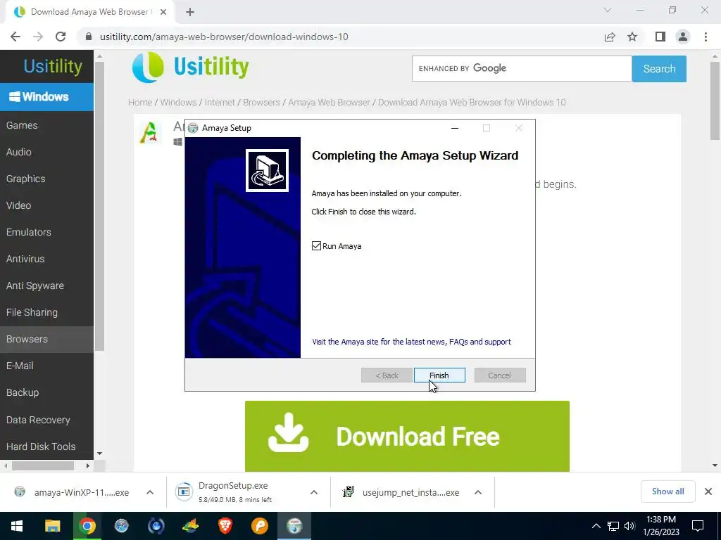The image size is (721, 540).
Task: Open a new tab with plus button
Action: [x=190, y=12]
